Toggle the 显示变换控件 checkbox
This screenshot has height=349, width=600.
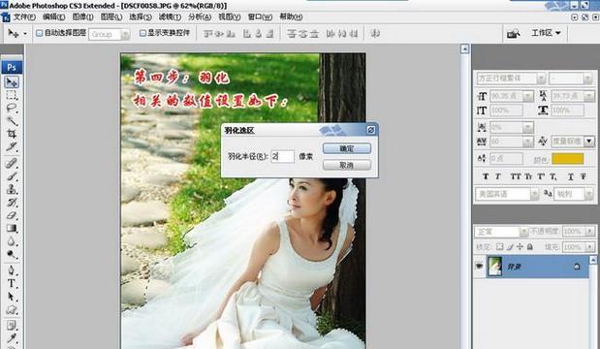pyautogui.click(x=142, y=33)
